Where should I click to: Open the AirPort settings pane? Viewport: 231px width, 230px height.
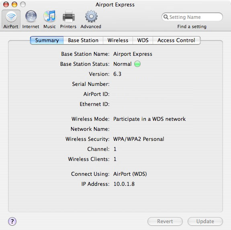[11, 19]
